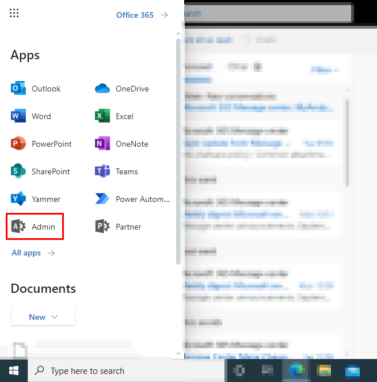This screenshot has height=382, width=377.
Task: Open the Windows Start menu
Action: (x=14, y=371)
